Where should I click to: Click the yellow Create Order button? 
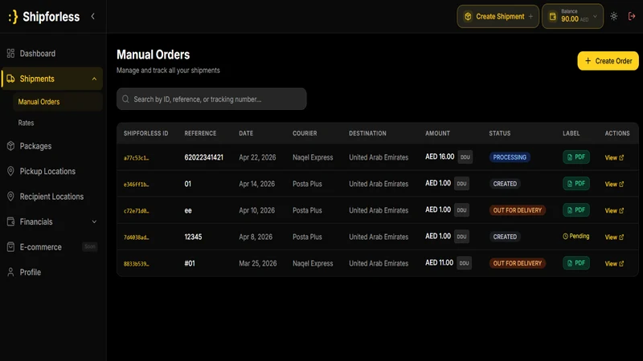pyautogui.click(x=608, y=61)
